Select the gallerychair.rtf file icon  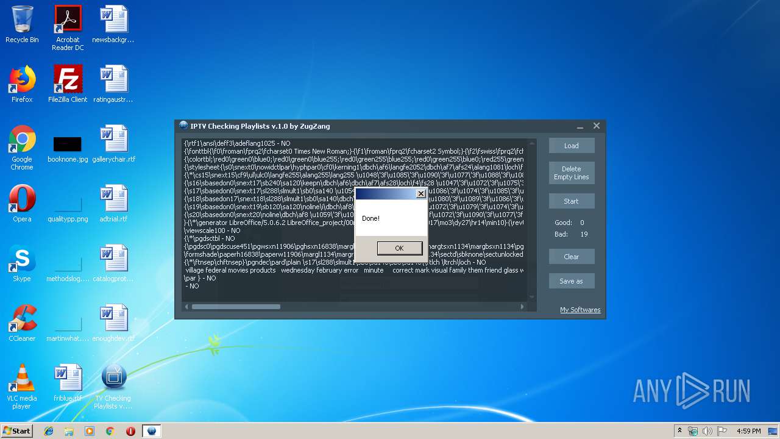[113, 145]
